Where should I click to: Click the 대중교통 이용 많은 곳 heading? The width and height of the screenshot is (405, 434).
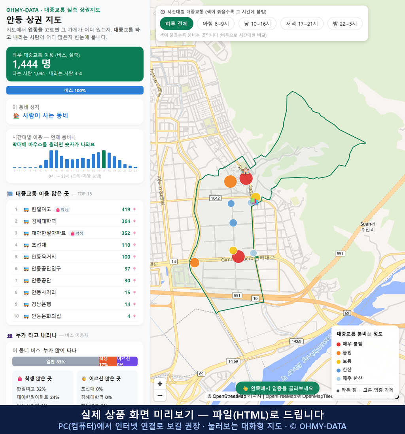[x=42, y=194]
